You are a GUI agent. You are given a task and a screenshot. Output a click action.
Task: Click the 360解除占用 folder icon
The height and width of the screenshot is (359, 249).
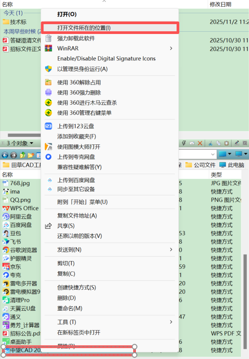48,82
